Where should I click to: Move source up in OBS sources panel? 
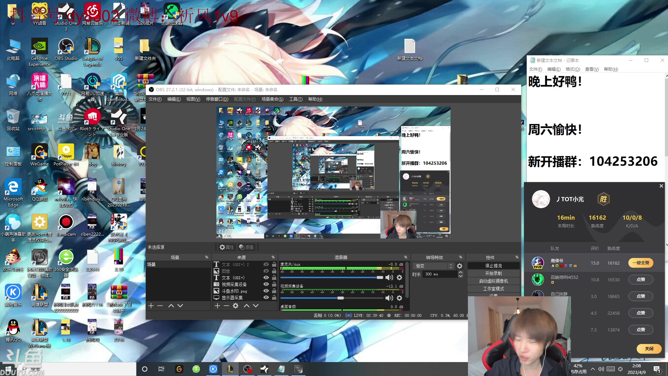click(246, 306)
